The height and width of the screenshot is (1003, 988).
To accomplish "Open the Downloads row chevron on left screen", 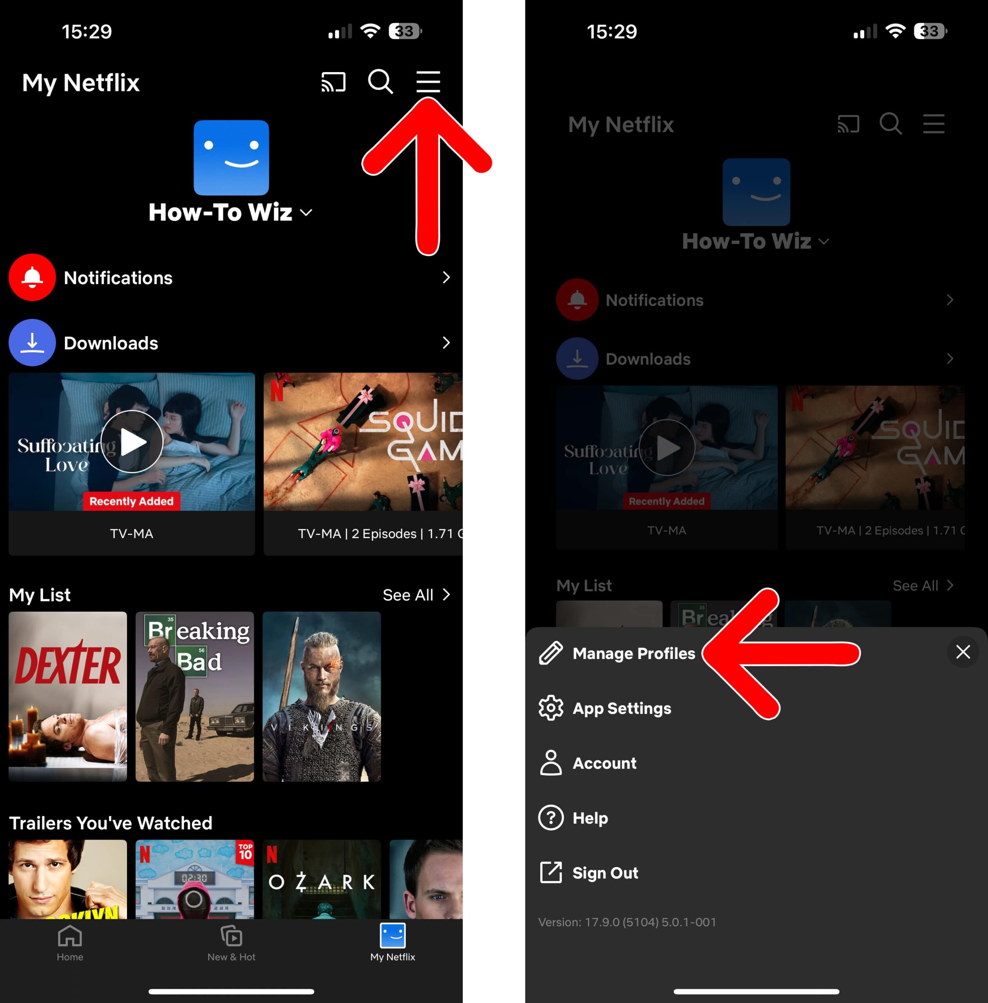I will 446,342.
